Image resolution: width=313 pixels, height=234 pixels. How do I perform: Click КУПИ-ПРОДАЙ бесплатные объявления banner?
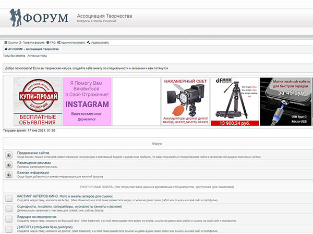coord(38,102)
